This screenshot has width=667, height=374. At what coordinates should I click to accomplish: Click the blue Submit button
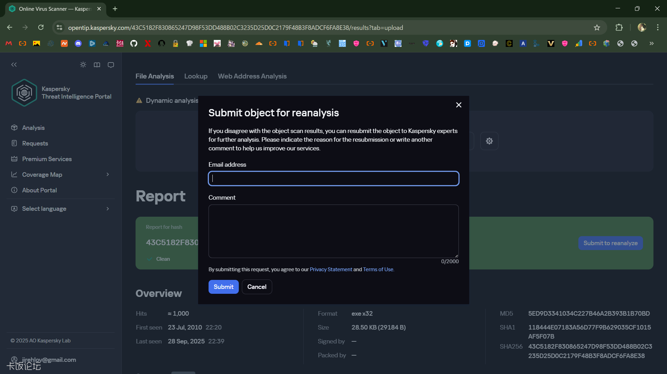223,287
